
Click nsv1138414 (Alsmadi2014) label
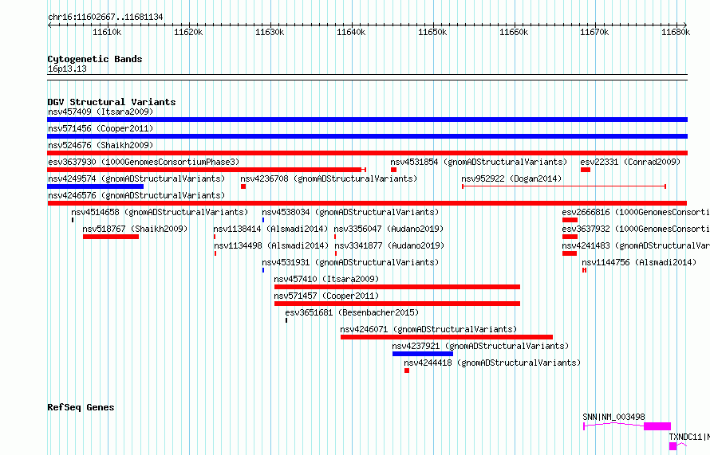tap(270, 229)
